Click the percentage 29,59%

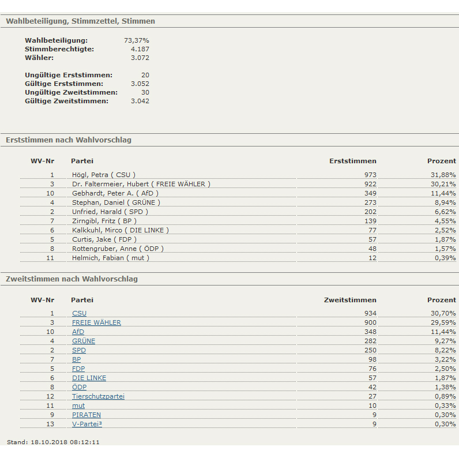click(x=443, y=322)
